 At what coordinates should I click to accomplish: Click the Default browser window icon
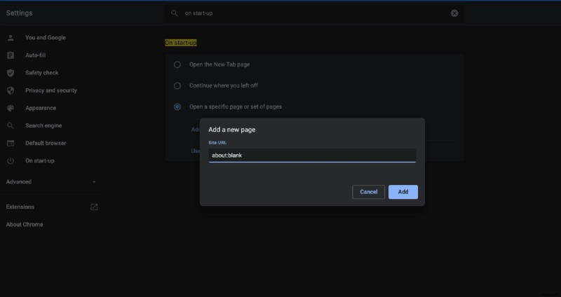click(x=11, y=144)
